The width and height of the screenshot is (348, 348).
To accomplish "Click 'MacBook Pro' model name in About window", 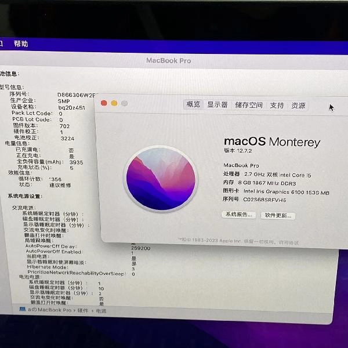I will tap(241, 165).
